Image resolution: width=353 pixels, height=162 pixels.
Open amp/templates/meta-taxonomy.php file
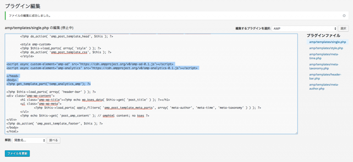point(324,66)
